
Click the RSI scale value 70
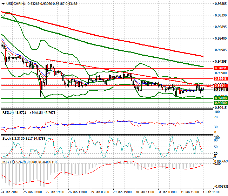216,117
